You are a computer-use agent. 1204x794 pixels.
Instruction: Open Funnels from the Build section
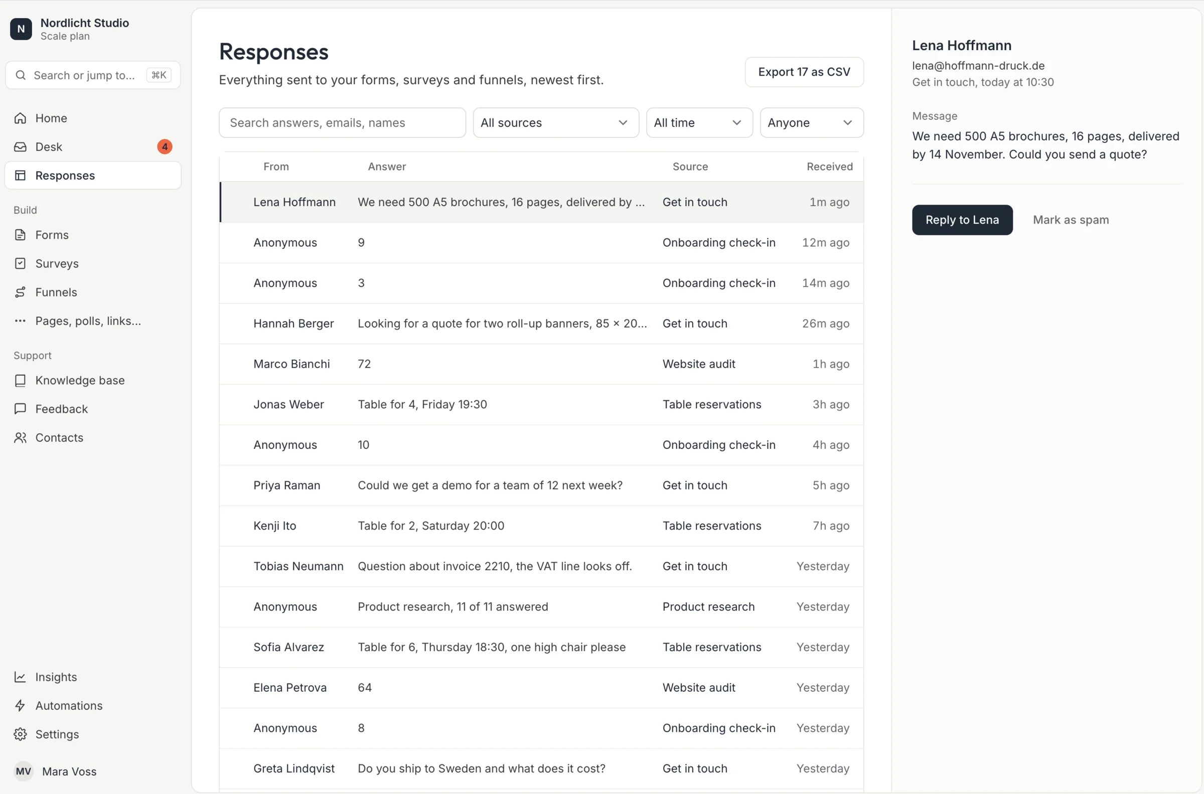click(93, 292)
